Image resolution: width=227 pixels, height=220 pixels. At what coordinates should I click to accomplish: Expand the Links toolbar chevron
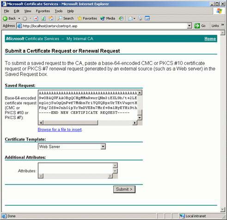coord(222,25)
